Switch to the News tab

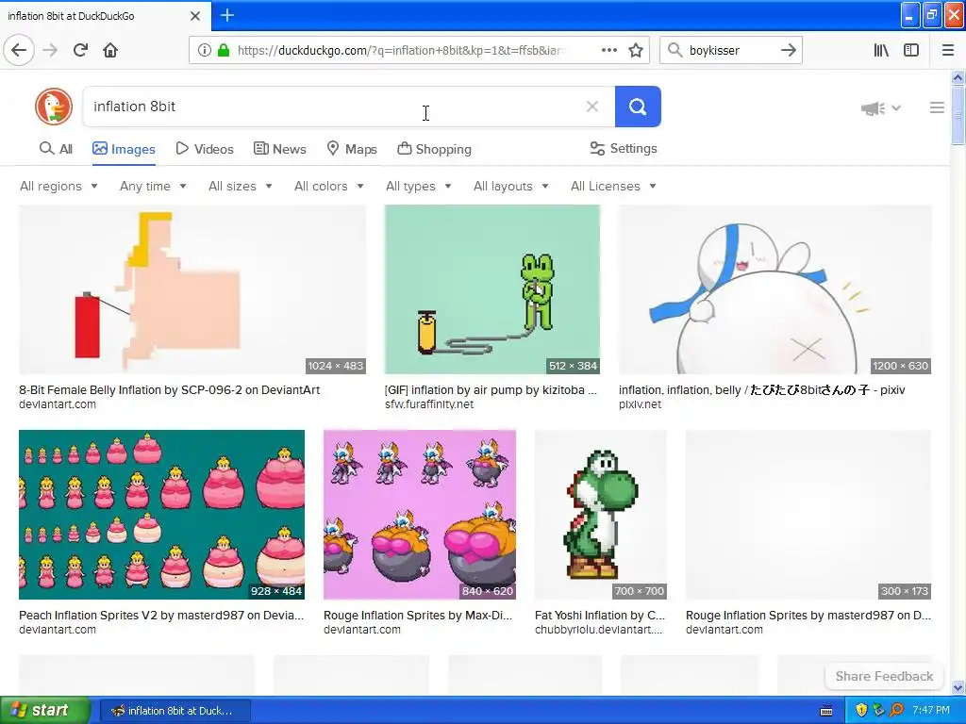(x=279, y=149)
